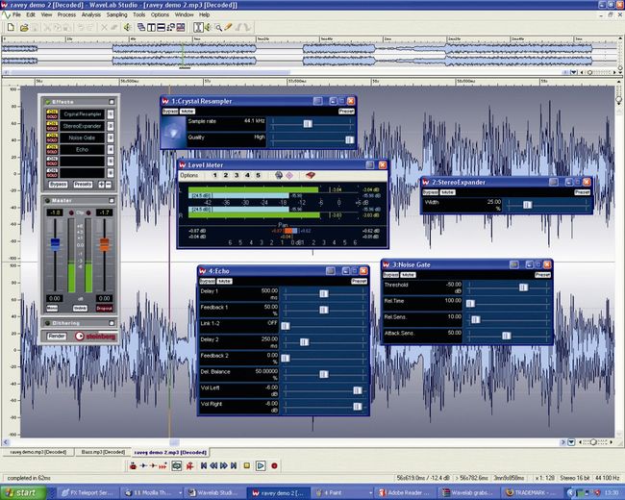Viewport: 625px width, 500px height.
Task: Click the Windows Start button
Action: click(x=23, y=492)
